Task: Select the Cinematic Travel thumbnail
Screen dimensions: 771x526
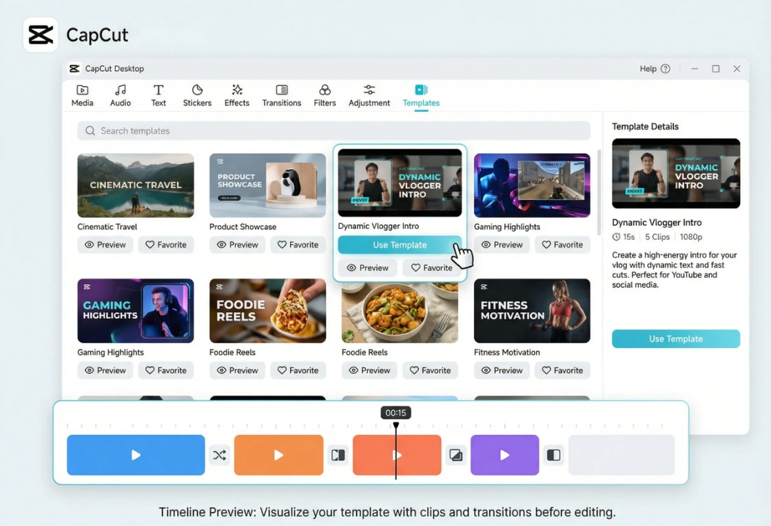Action: 136,185
